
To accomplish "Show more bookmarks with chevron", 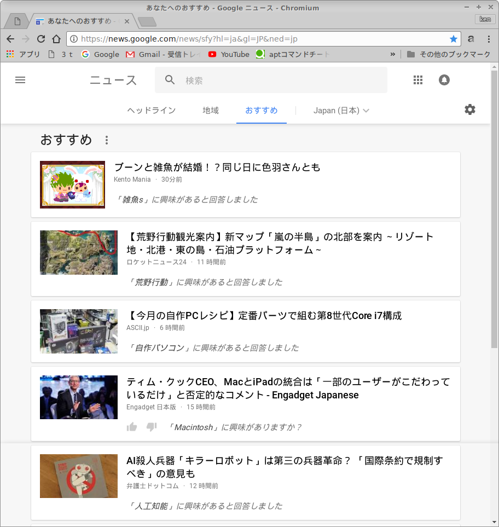I will tap(392, 54).
